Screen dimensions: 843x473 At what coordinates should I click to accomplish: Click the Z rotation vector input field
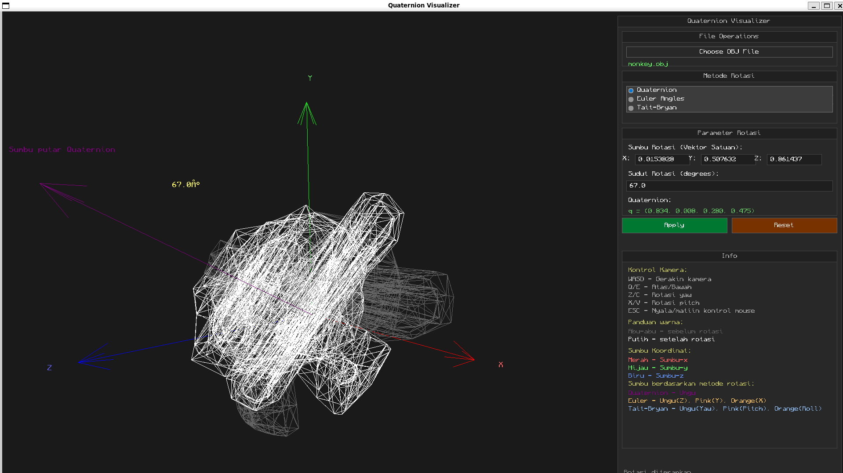[x=793, y=159]
